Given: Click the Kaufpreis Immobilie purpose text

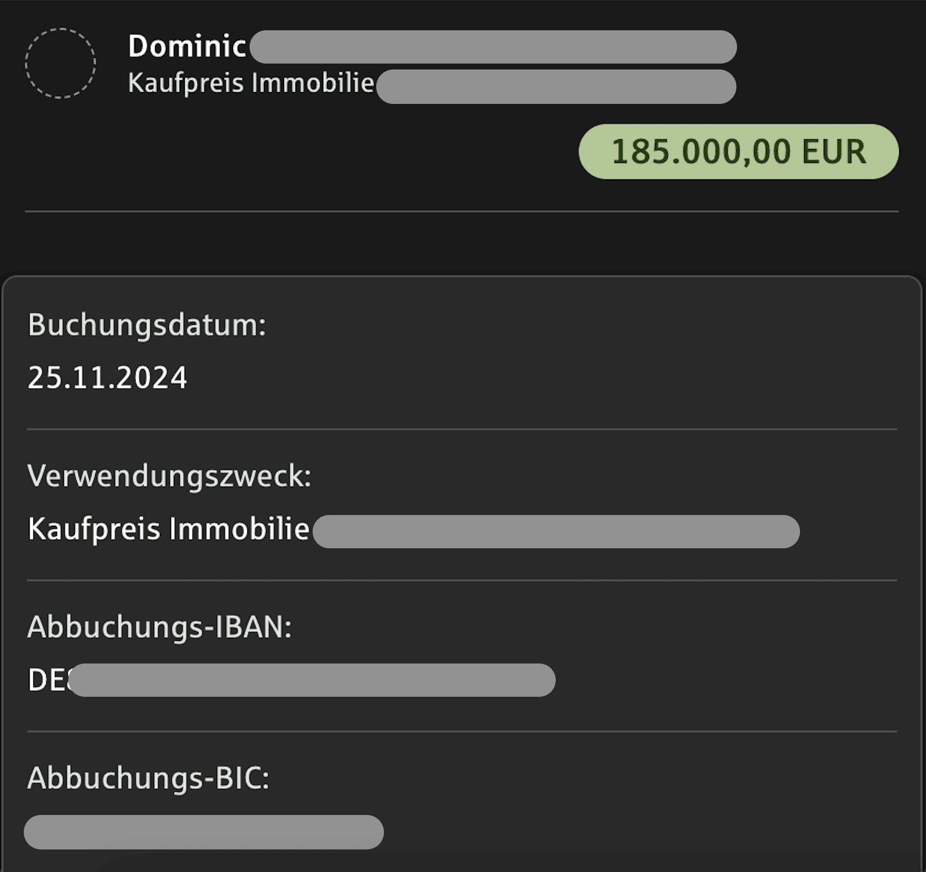Looking at the screenshot, I should coord(168,528).
